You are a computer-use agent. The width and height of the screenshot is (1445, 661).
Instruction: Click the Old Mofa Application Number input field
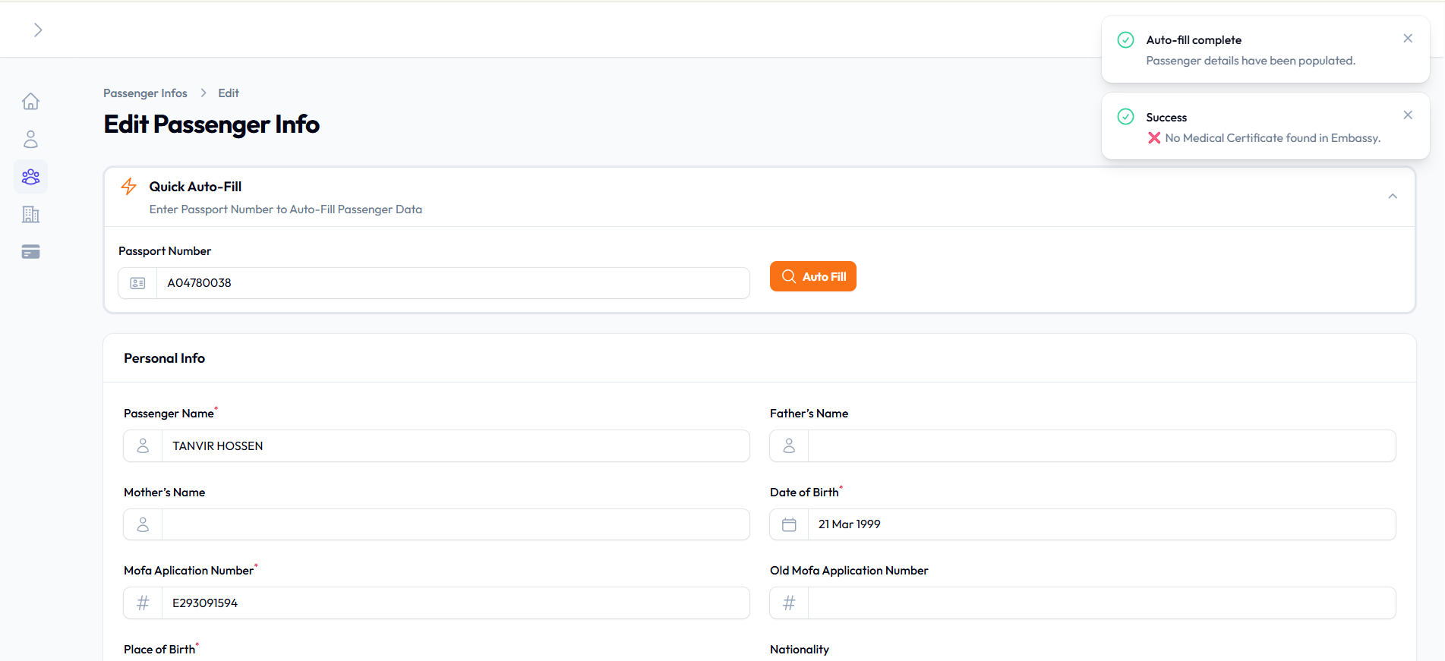(1102, 603)
